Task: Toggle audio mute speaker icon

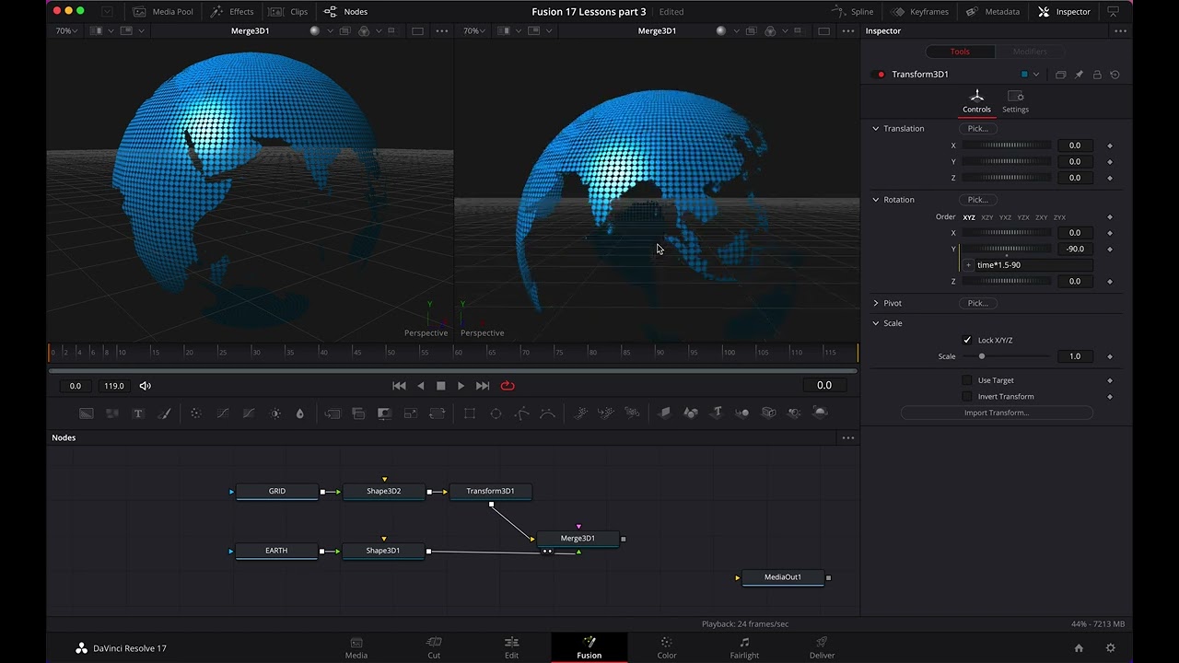Action: pyautogui.click(x=146, y=386)
